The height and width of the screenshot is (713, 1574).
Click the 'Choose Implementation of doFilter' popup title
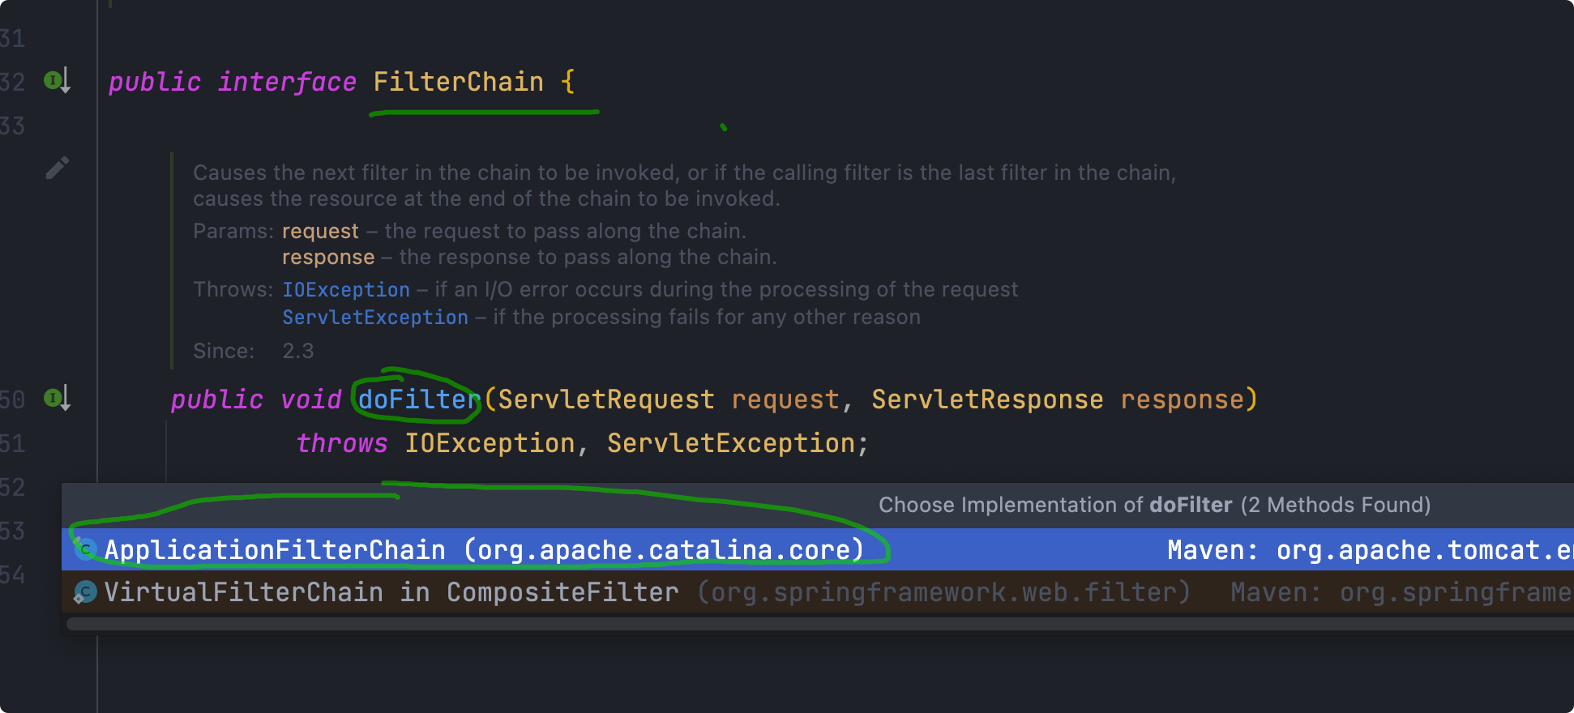coord(1153,505)
